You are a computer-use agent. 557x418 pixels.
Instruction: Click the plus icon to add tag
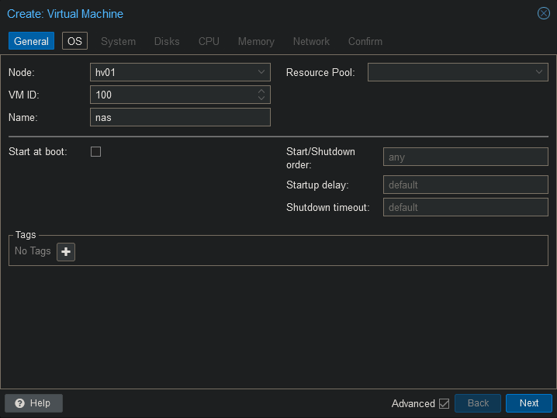click(x=66, y=251)
